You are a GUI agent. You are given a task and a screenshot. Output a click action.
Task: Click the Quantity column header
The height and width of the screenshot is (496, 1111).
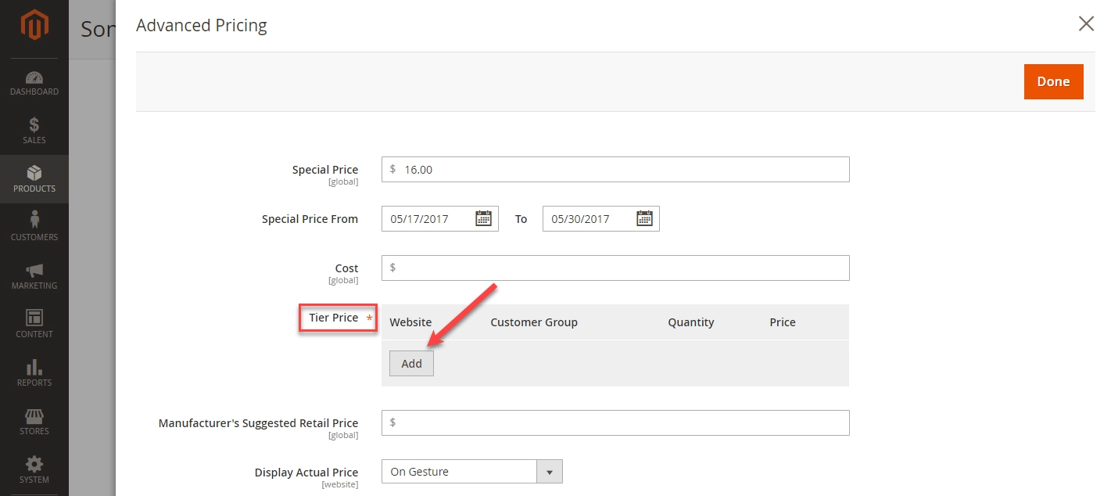coord(691,322)
